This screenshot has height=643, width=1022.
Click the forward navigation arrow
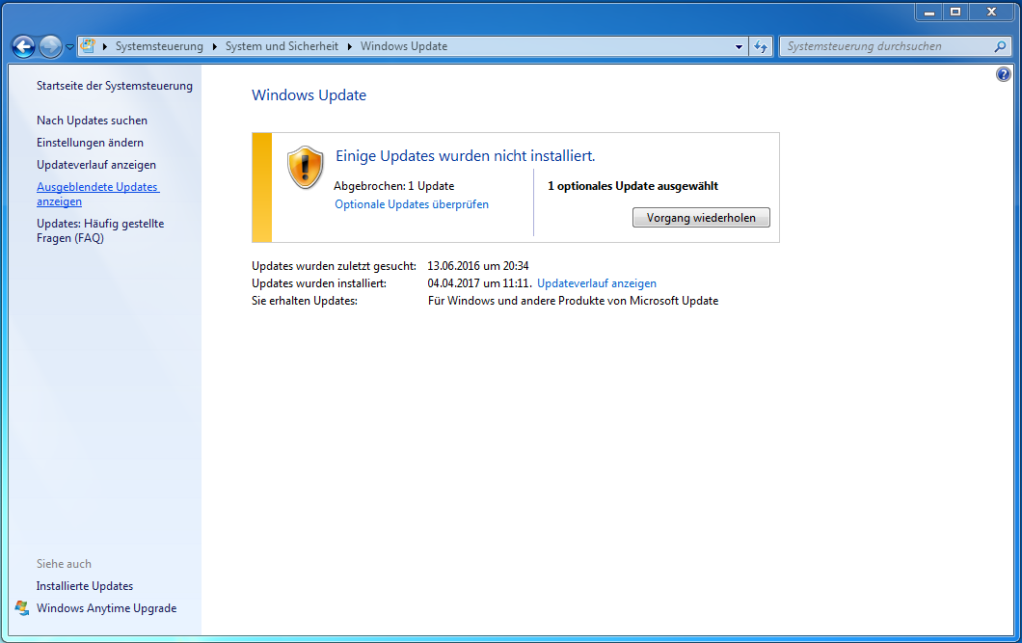tap(50, 46)
